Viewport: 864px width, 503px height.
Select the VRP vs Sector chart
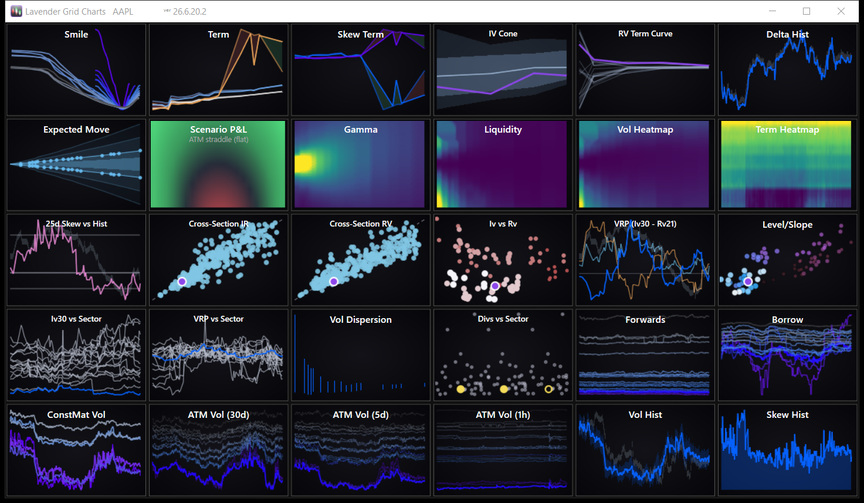point(218,355)
